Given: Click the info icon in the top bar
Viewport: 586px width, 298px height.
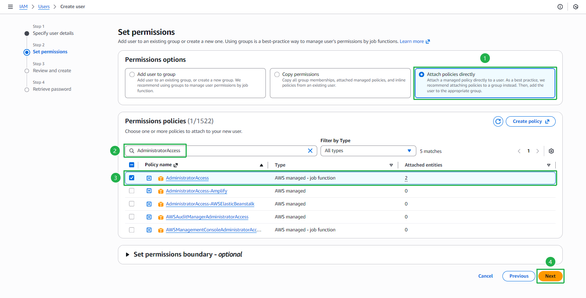Looking at the screenshot, I should tap(560, 7).
